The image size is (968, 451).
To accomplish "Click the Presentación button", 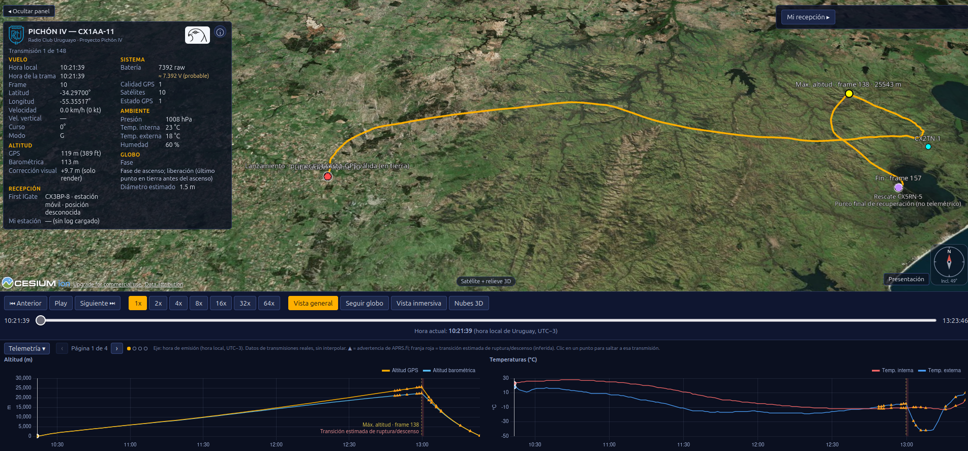I will pos(906,279).
